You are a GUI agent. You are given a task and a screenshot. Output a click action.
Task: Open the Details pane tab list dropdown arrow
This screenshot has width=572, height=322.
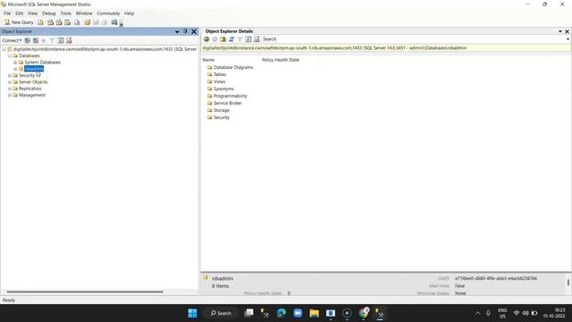(560, 32)
